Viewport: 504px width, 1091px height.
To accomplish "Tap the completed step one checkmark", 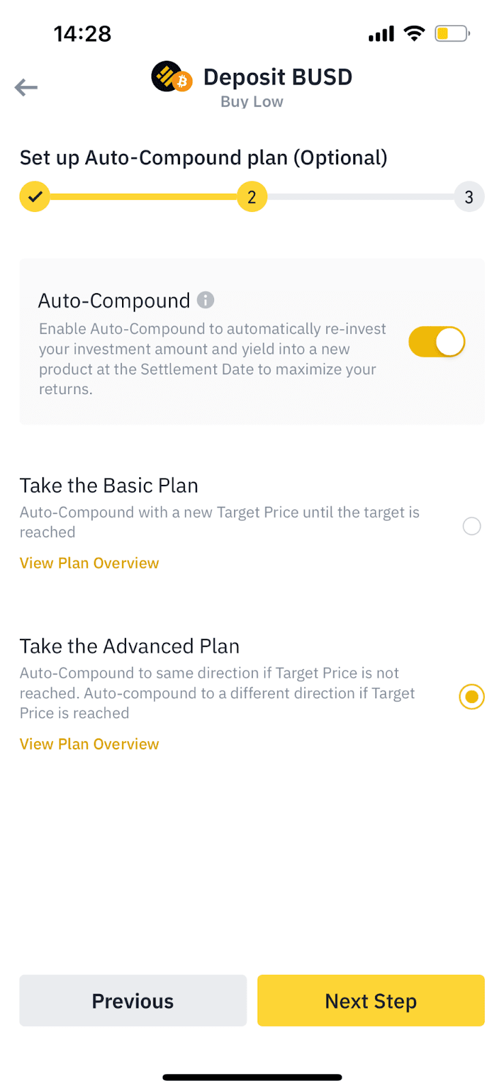I will tap(35, 197).
